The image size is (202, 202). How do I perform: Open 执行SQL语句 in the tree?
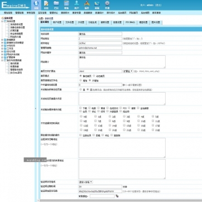(16, 73)
